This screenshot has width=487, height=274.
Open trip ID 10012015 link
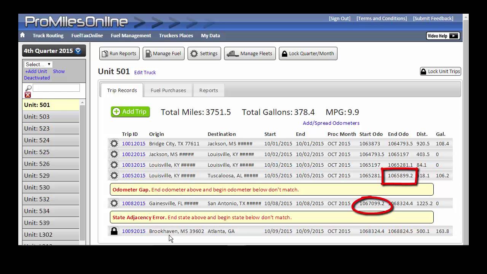click(134, 143)
